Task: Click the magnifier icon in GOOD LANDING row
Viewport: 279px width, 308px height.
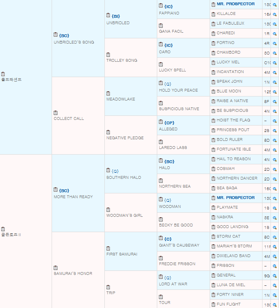Action: pos(275,228)
